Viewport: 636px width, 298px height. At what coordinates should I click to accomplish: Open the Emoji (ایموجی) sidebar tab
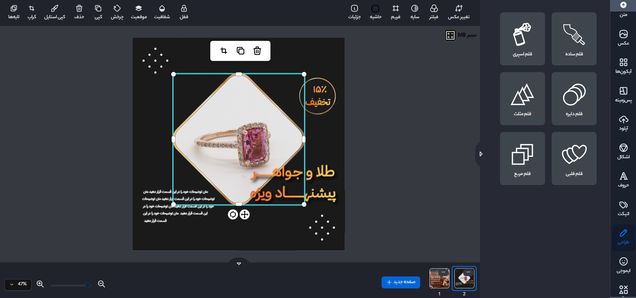(623, 265)
